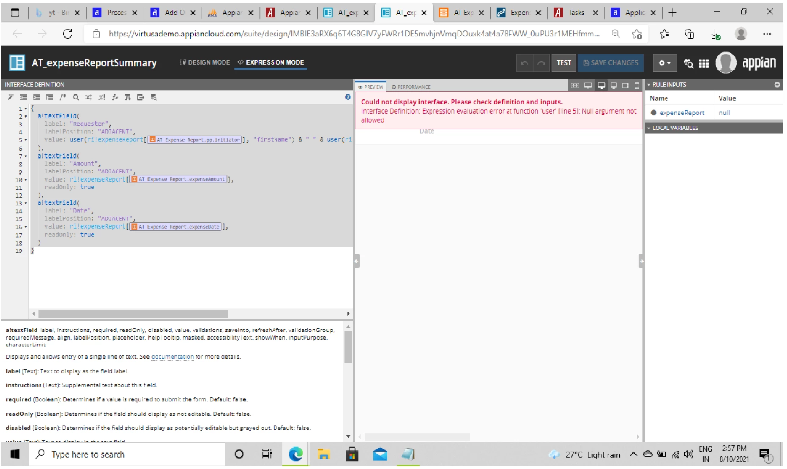Viewport: 787px width, 469px height.
Task: Click the code editor horizontal scrollbar
Action: pyautogui.click(x=133, y=314)
